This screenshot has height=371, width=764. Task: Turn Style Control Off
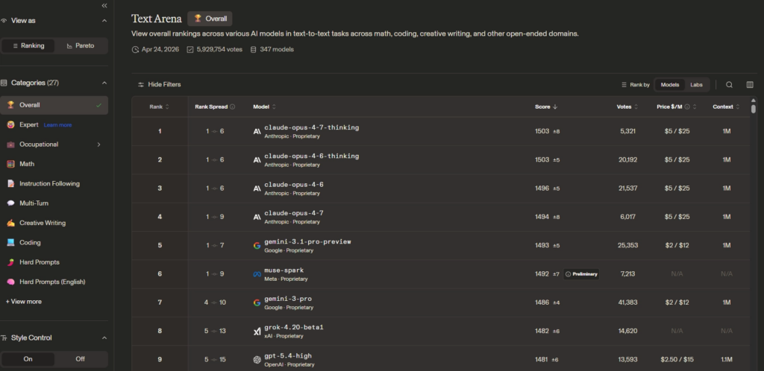81,359
